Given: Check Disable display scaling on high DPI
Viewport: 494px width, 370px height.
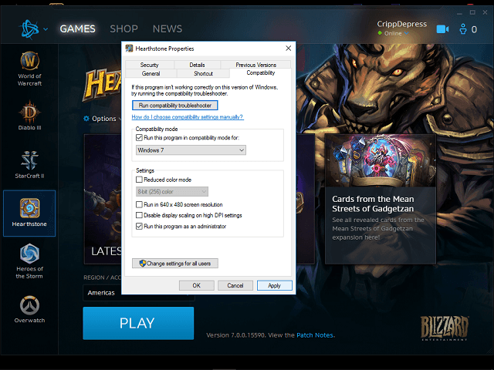Looking at the screenshot, I should (139, 215).
